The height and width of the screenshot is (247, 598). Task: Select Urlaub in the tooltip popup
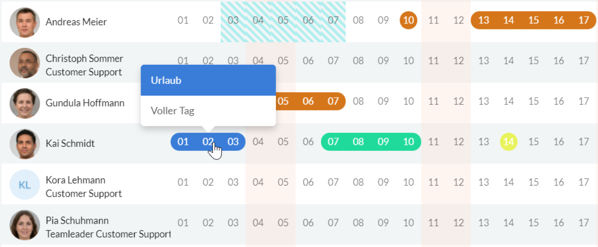[x=208, y=80]
